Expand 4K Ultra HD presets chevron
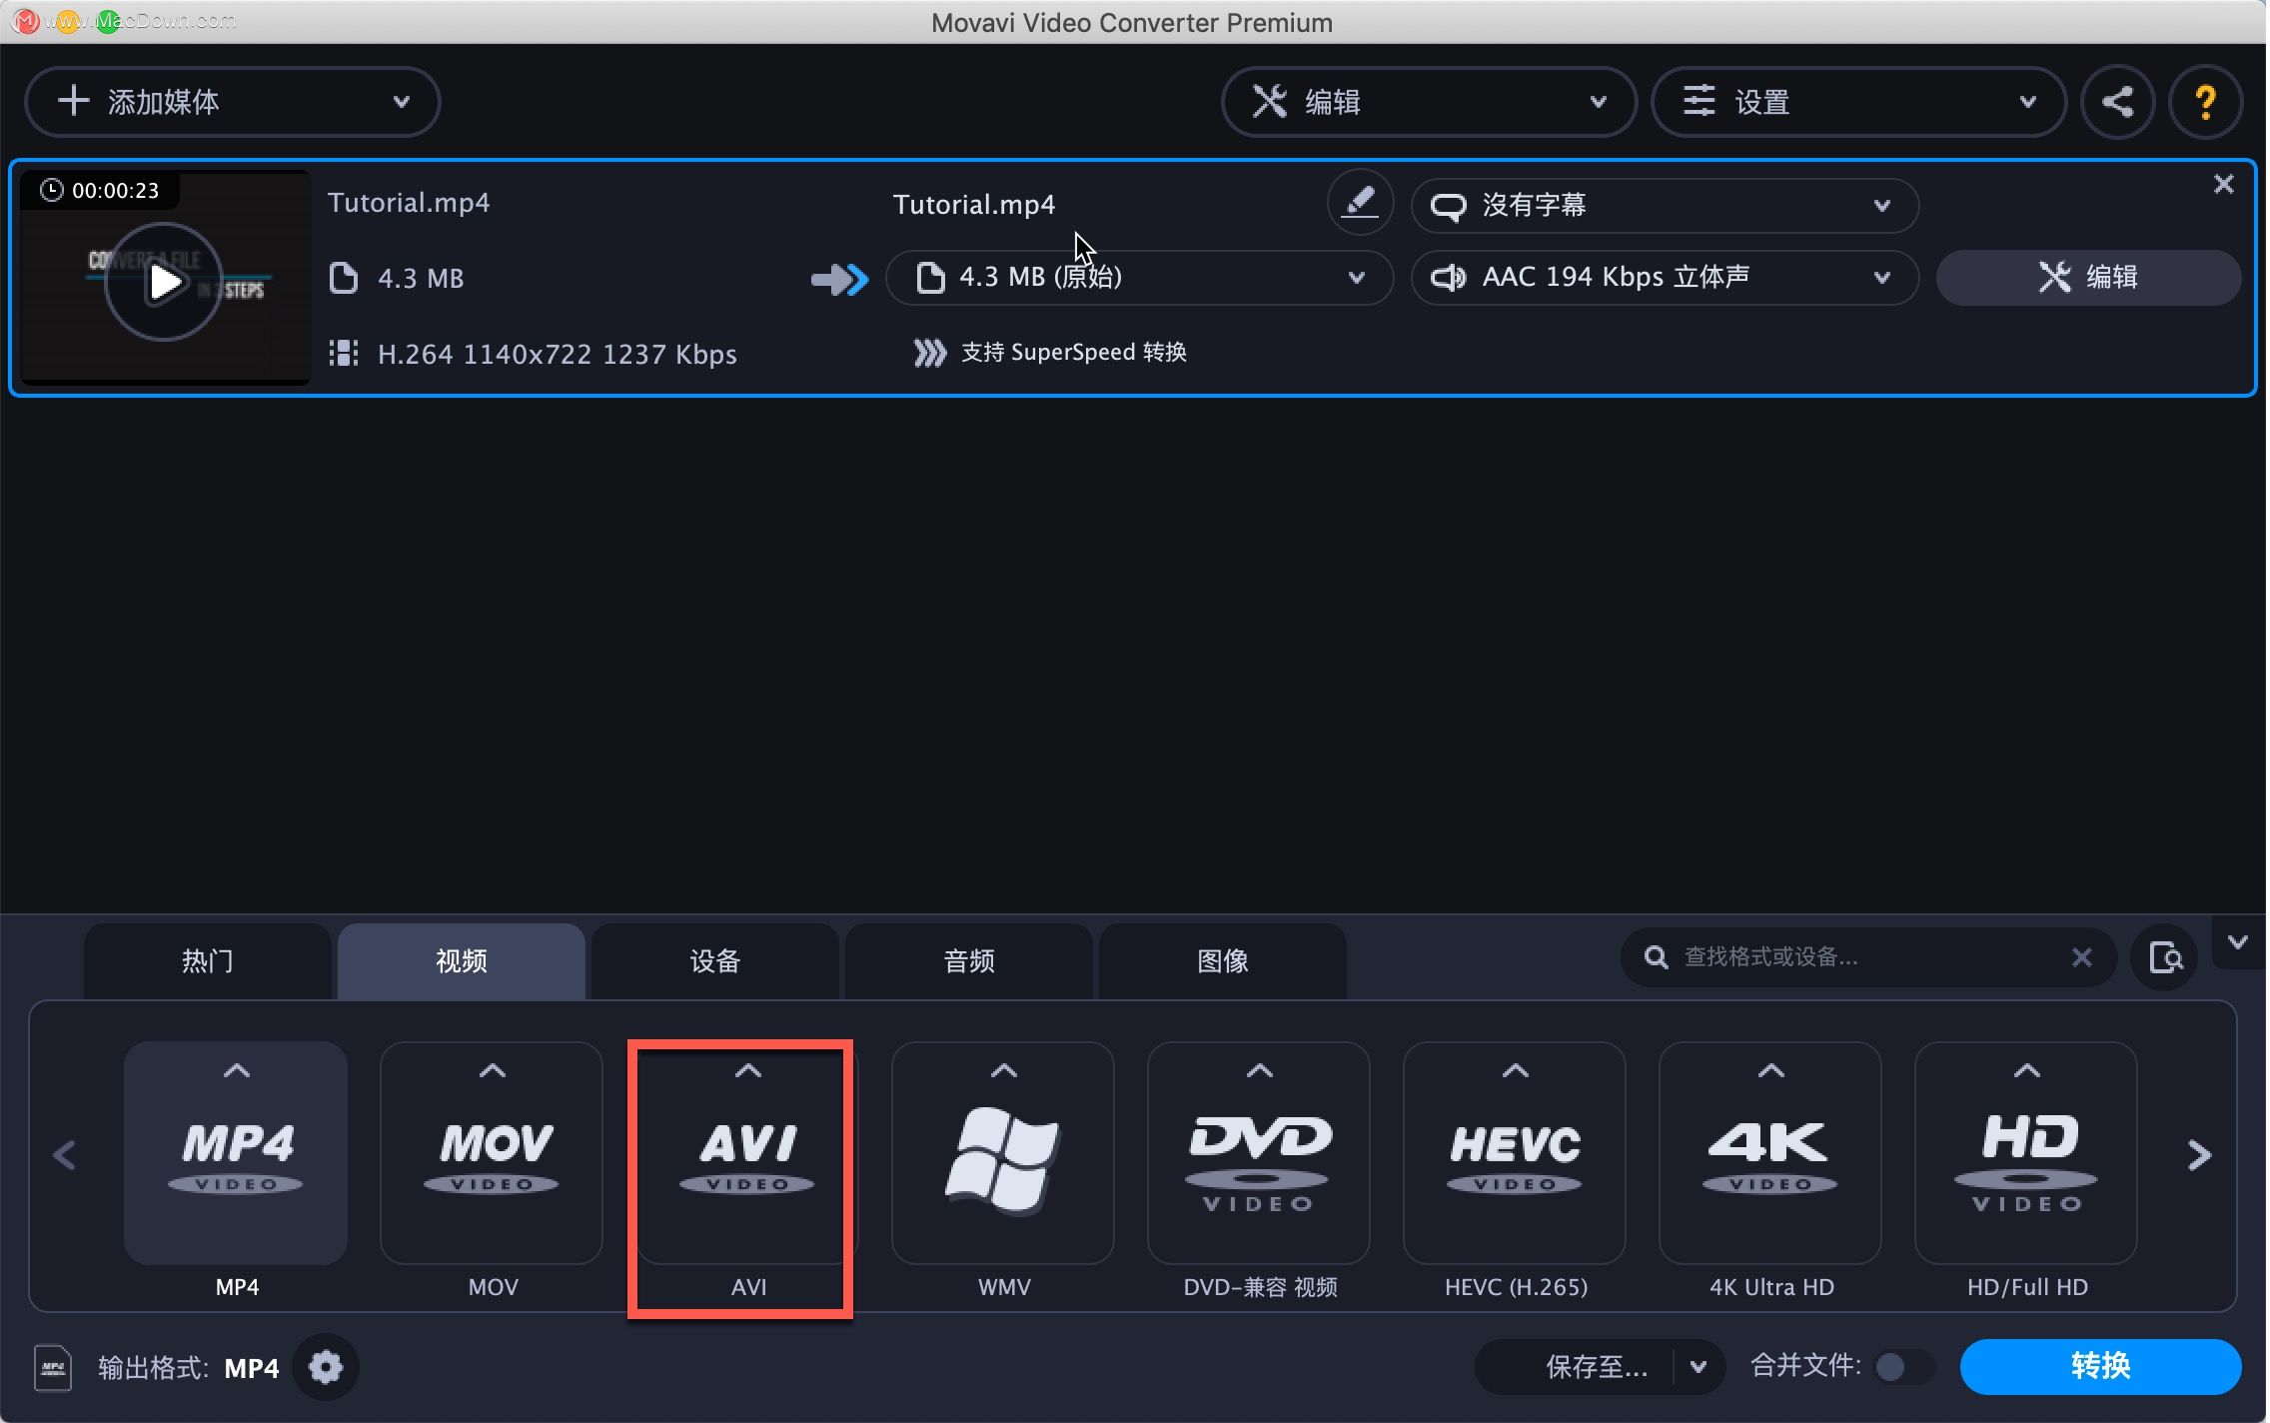The width and height of the screenshot is (2270, 1423). coord(1771,1070)
